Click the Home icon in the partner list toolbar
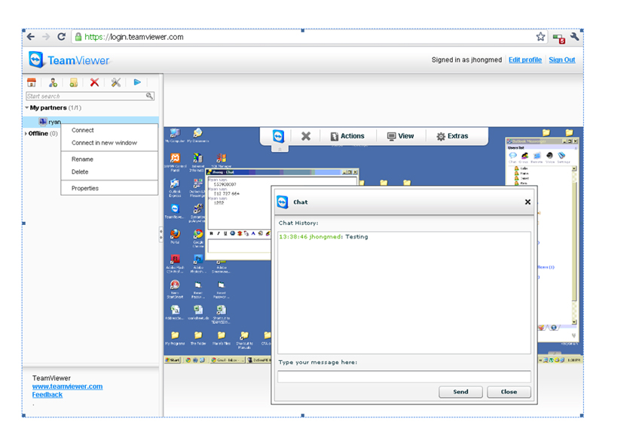 32,82
